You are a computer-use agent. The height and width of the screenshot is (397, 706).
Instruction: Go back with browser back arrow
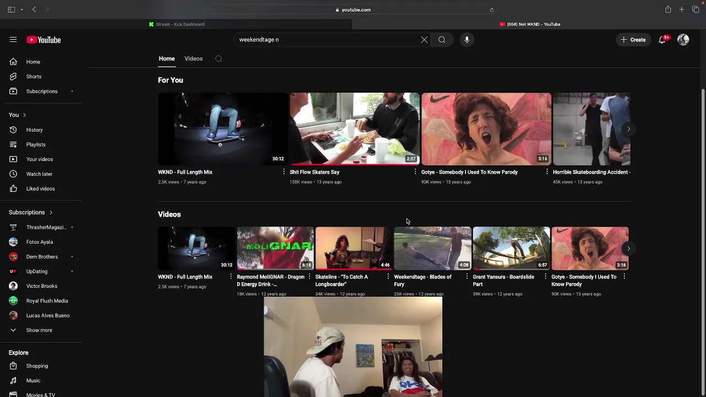(34, 9)
